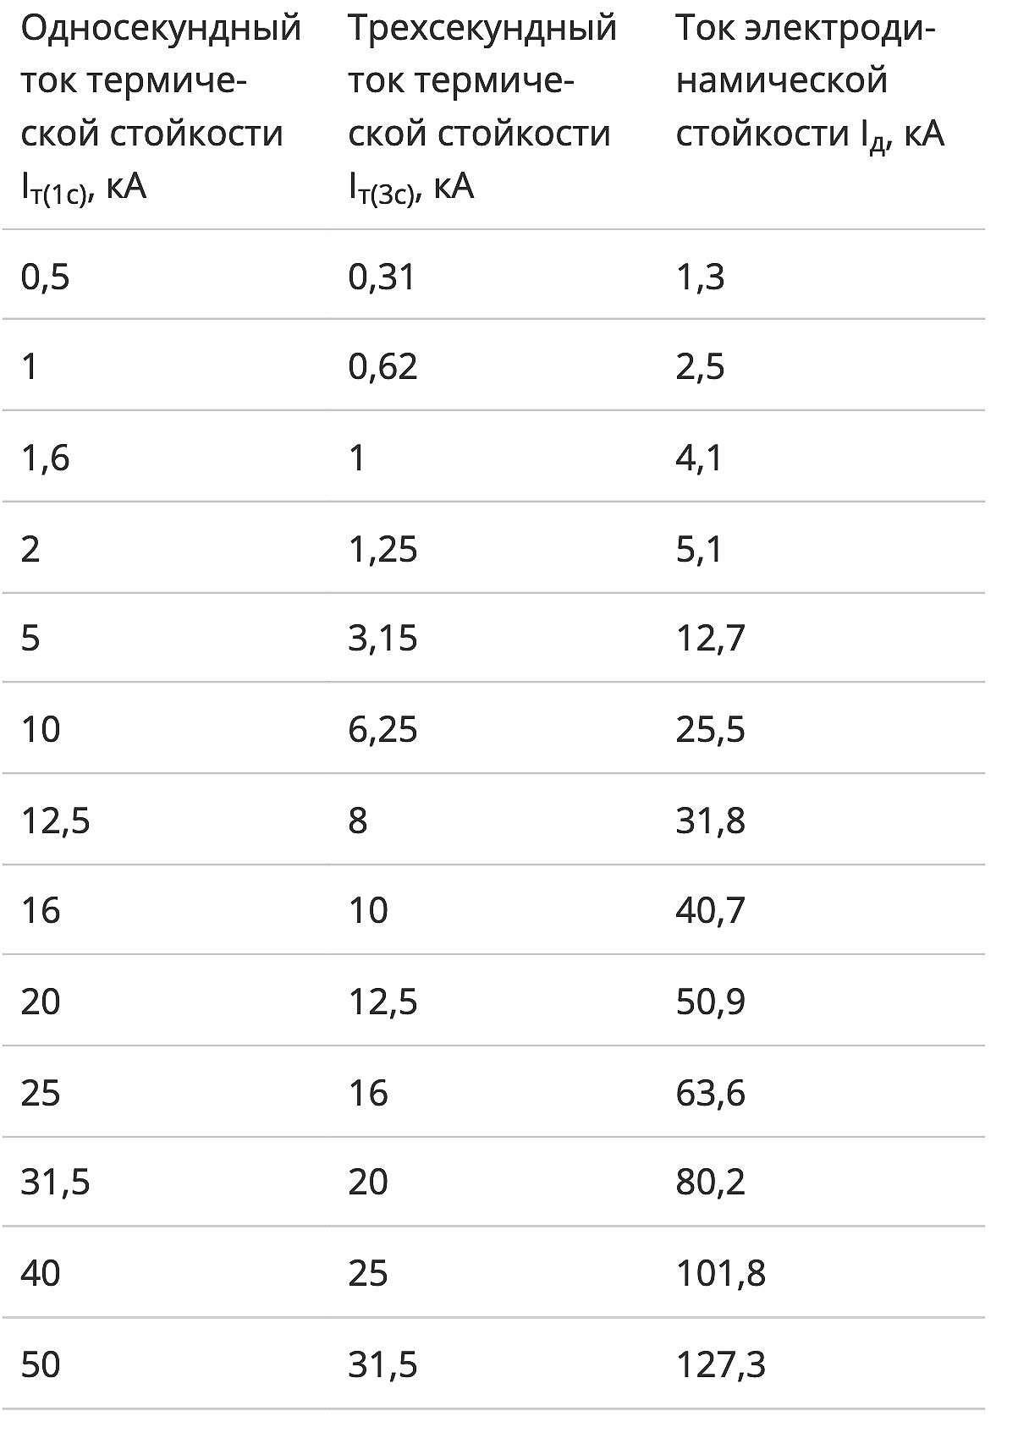The height and width of the screenshot is (1438, 1018).
Task: Click the Односекундный ток термической стойкости header
Action: (x=161, y=107)
